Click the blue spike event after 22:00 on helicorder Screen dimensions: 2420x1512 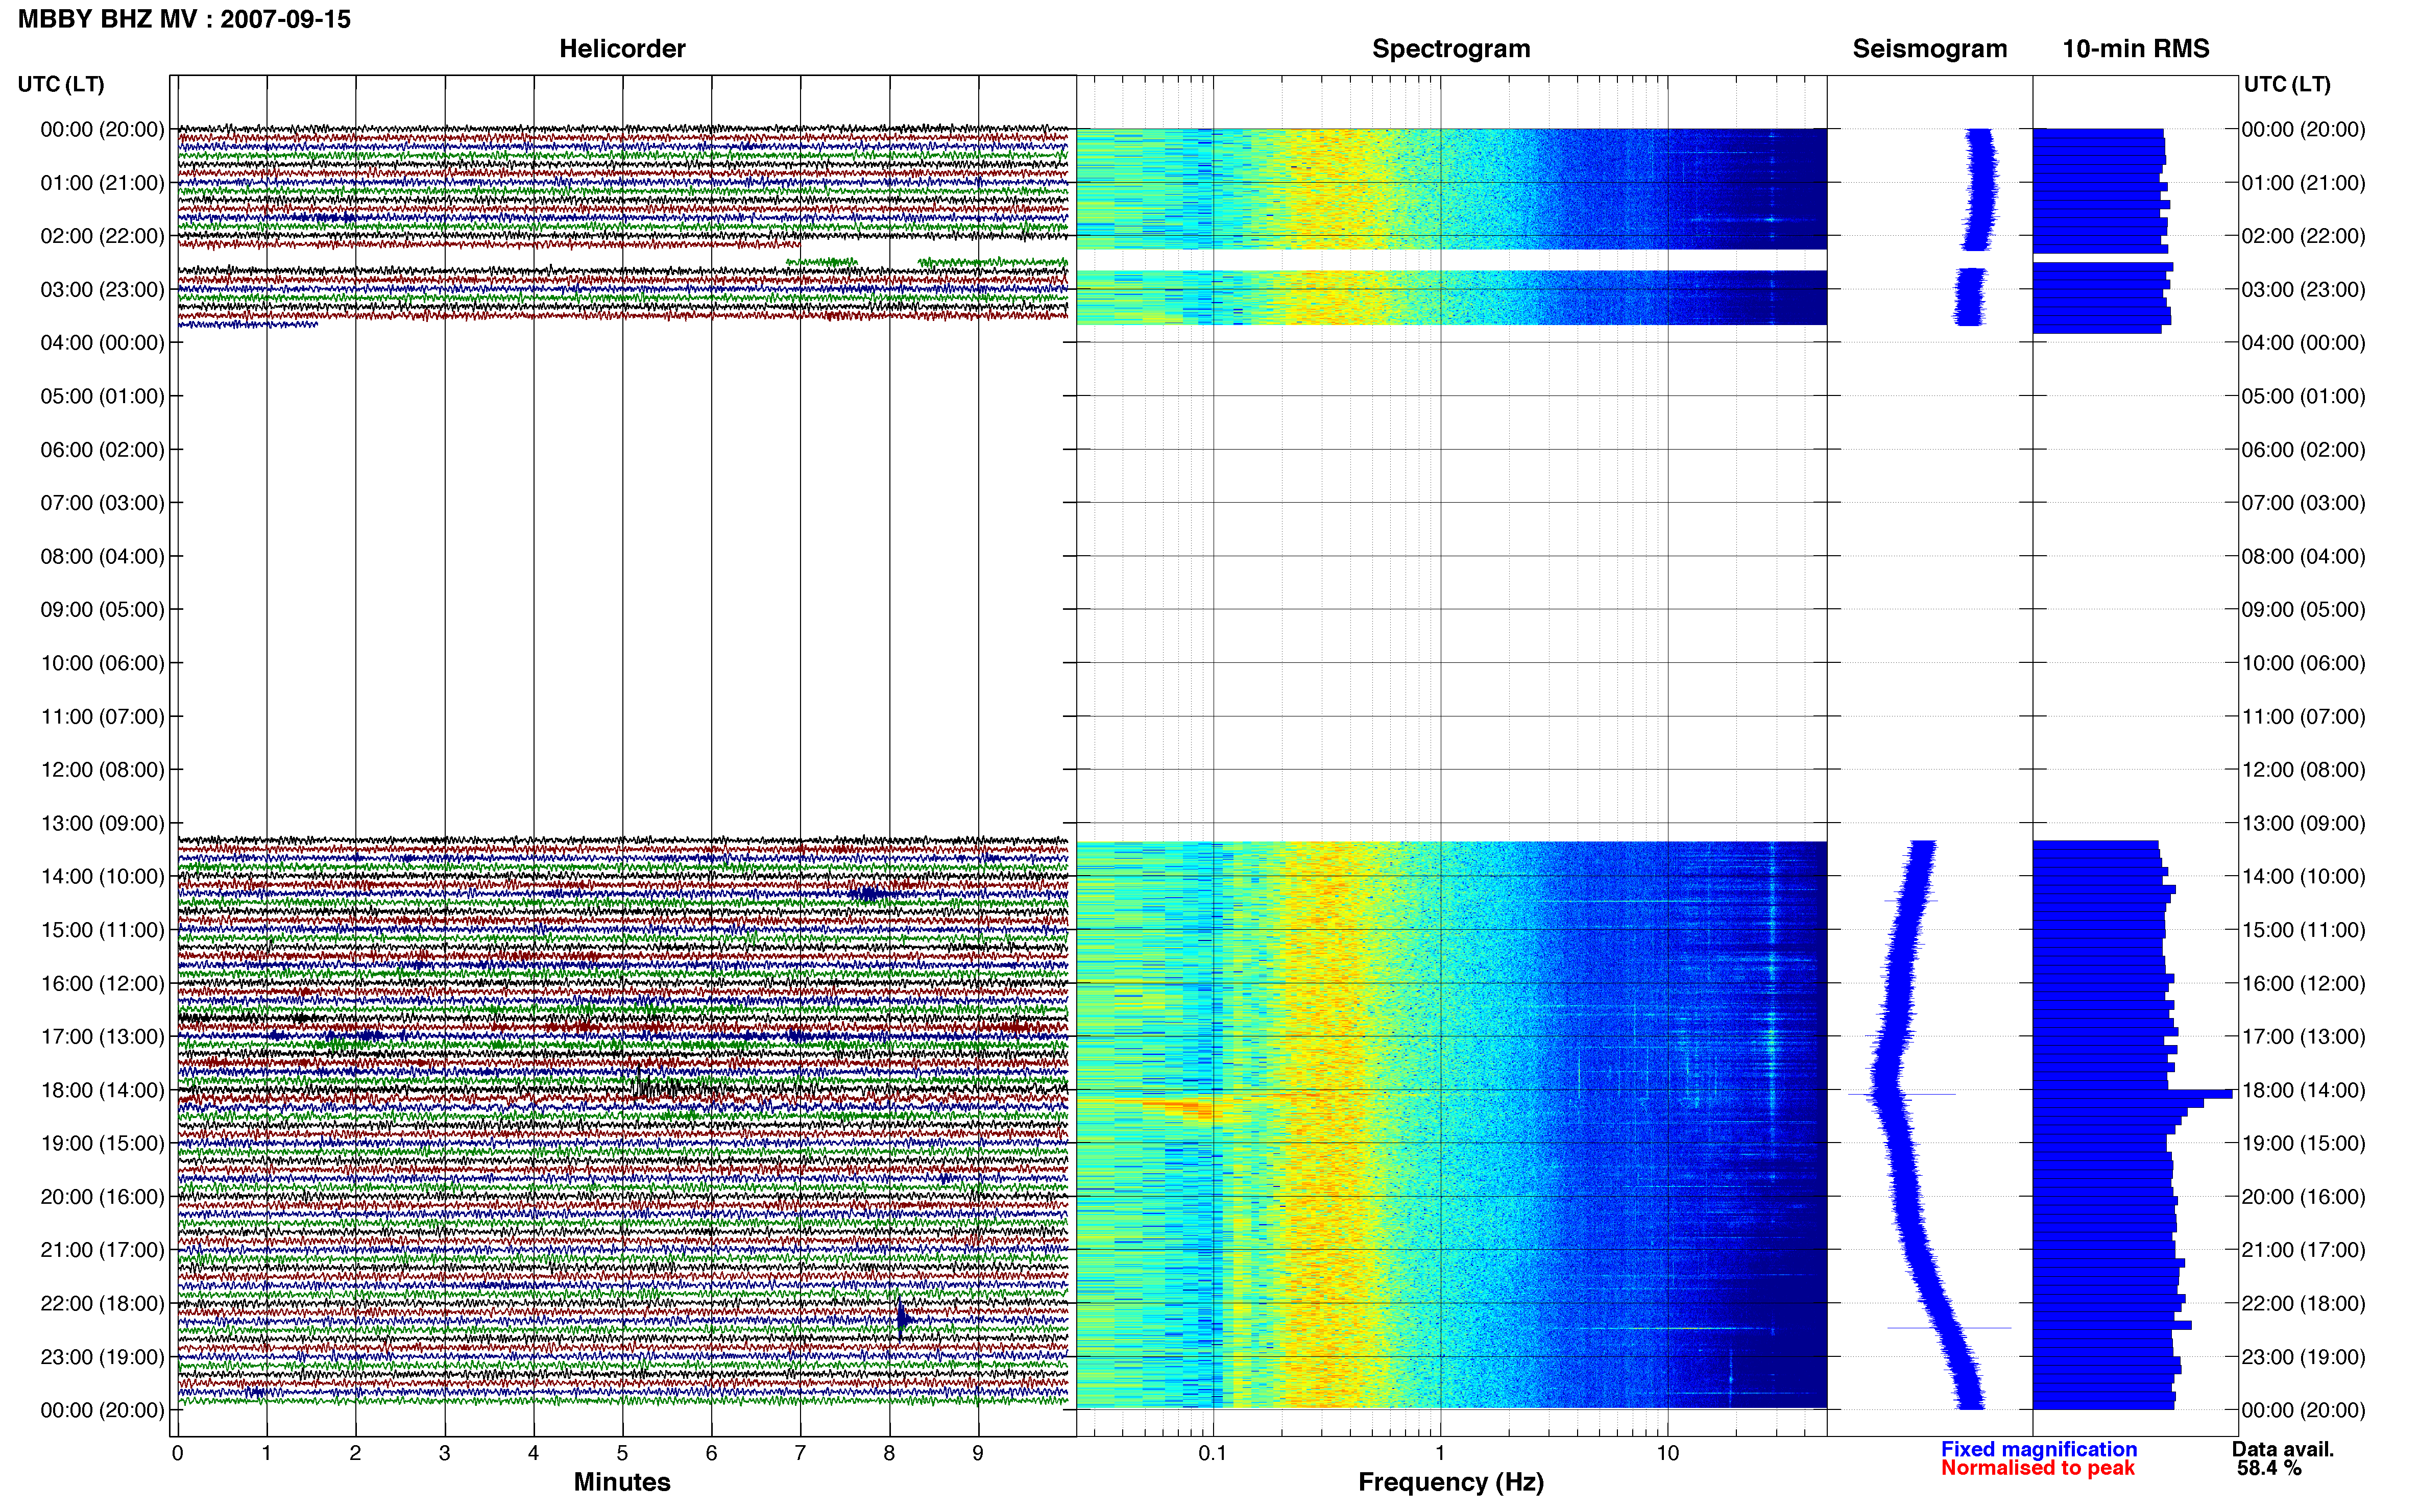point(902,1320)
